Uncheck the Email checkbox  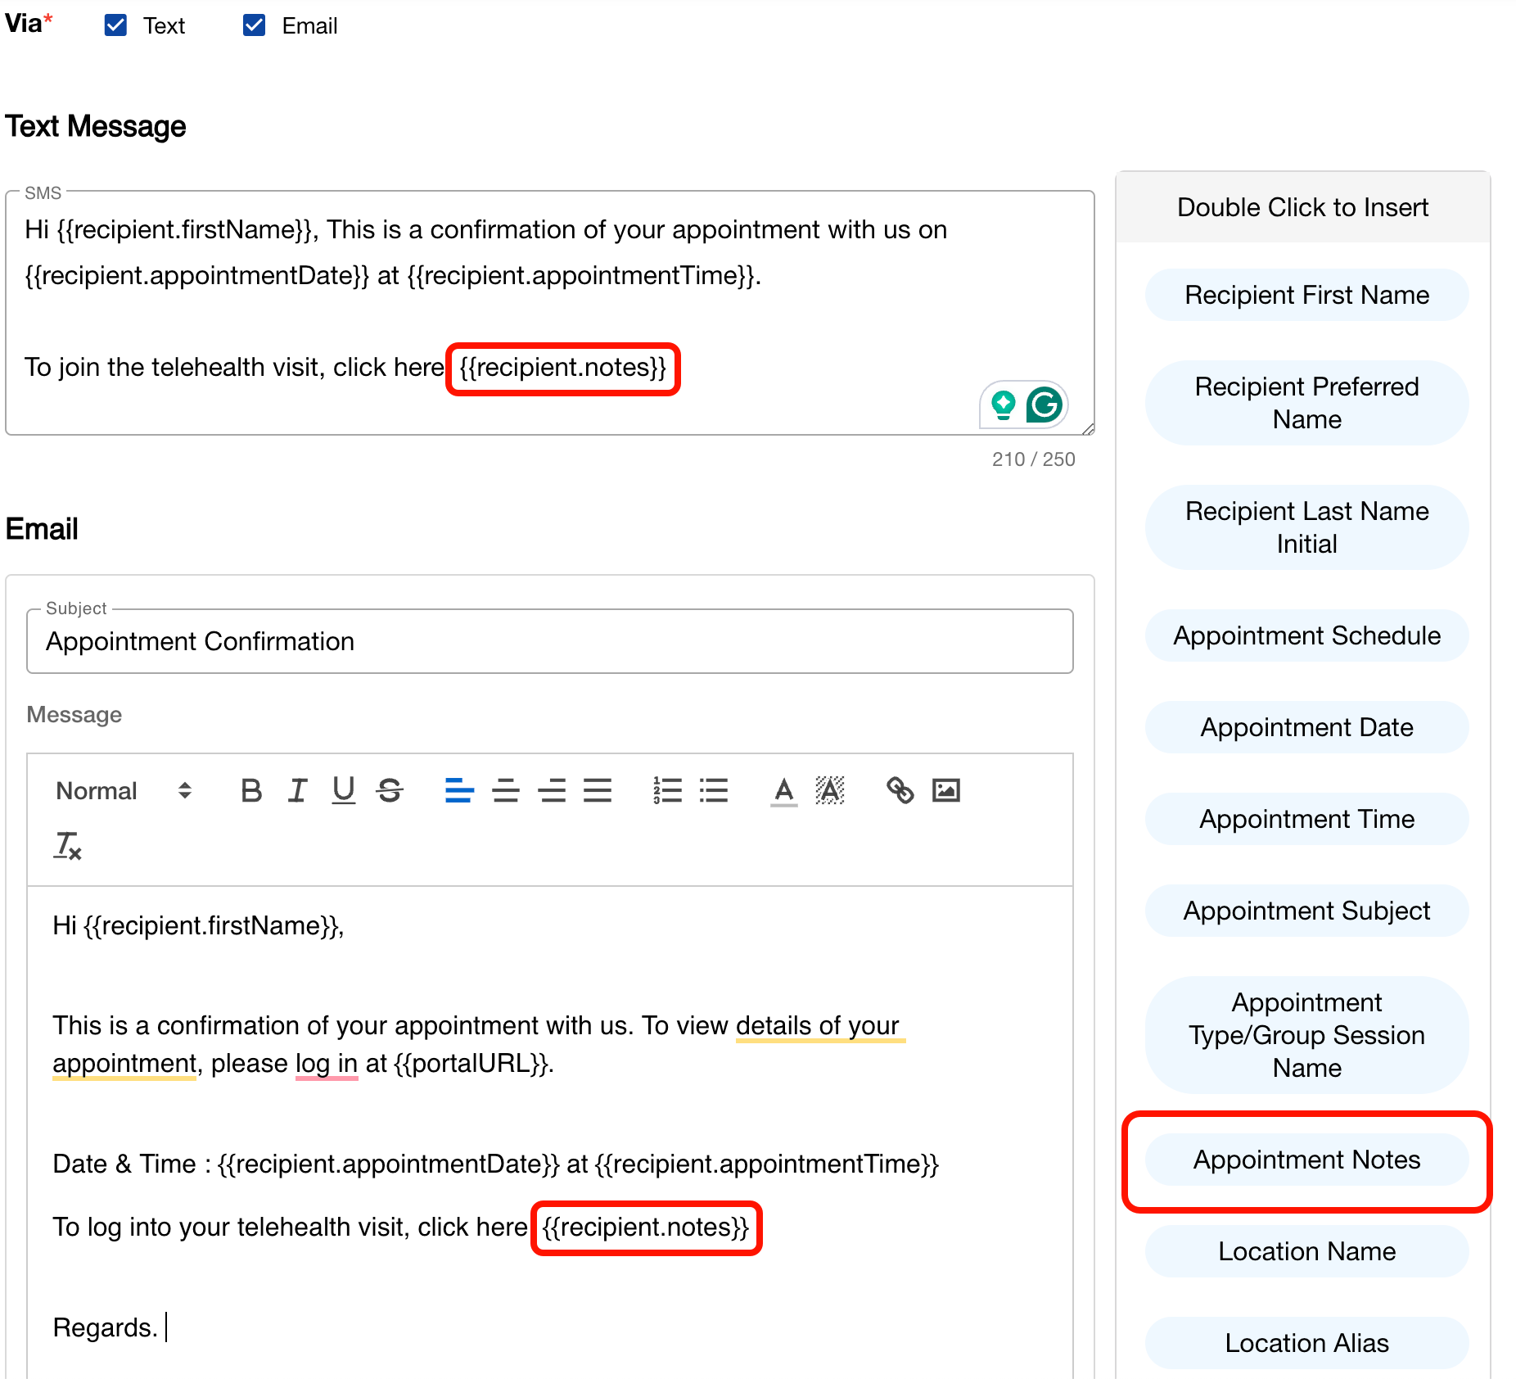255,25
